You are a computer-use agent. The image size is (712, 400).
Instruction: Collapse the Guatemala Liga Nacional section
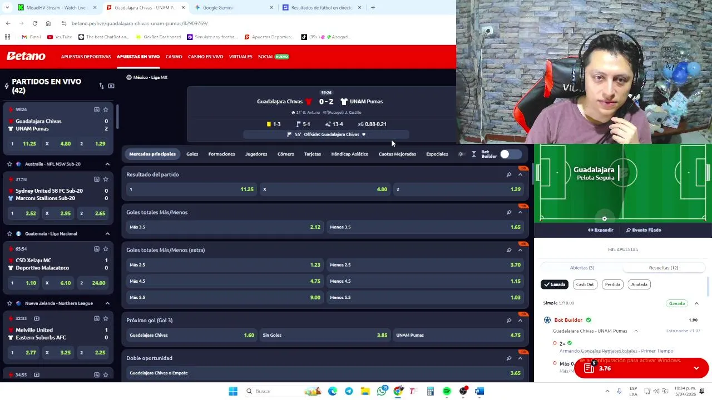pos(107,233)
